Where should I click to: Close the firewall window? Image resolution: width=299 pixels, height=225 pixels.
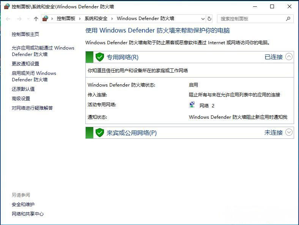click(x=289, y=7)
